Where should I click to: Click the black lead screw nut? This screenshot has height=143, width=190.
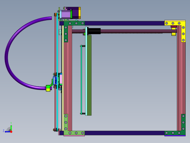coord(94,31)
